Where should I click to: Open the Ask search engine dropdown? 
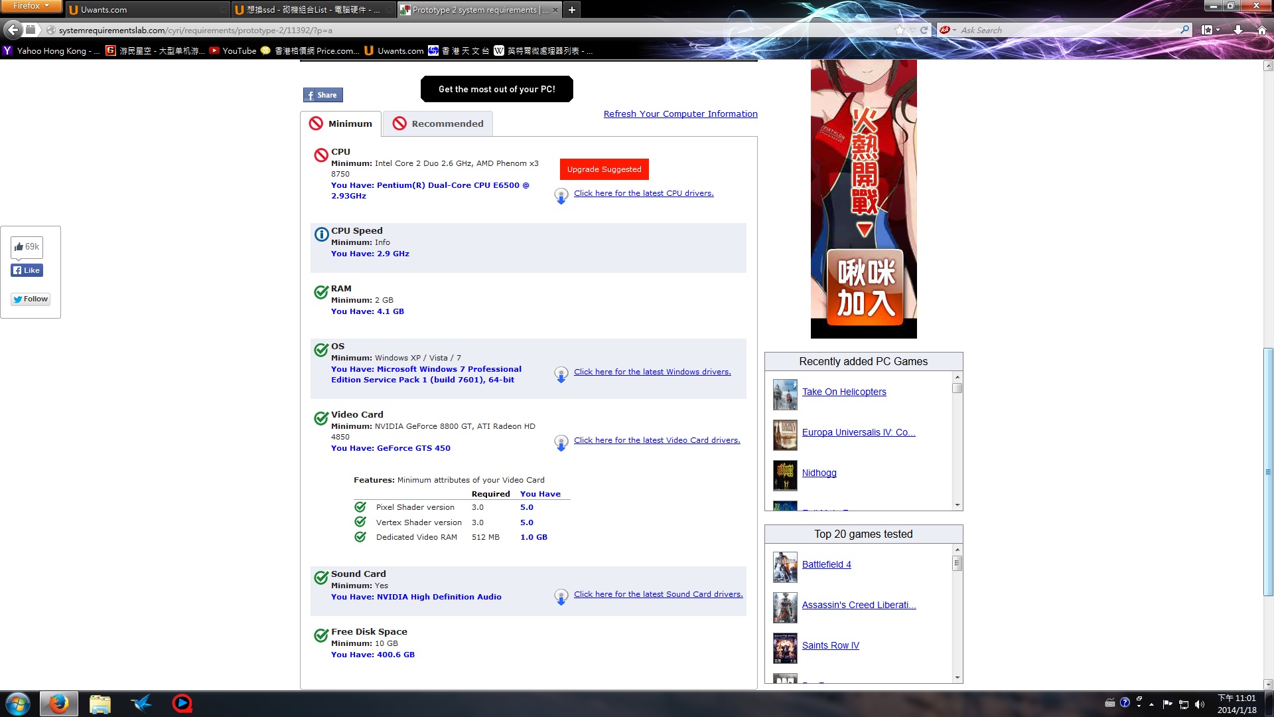[948, 30]
